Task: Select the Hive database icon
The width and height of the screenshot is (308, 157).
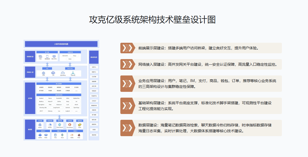Action: (x=55, y=135)
